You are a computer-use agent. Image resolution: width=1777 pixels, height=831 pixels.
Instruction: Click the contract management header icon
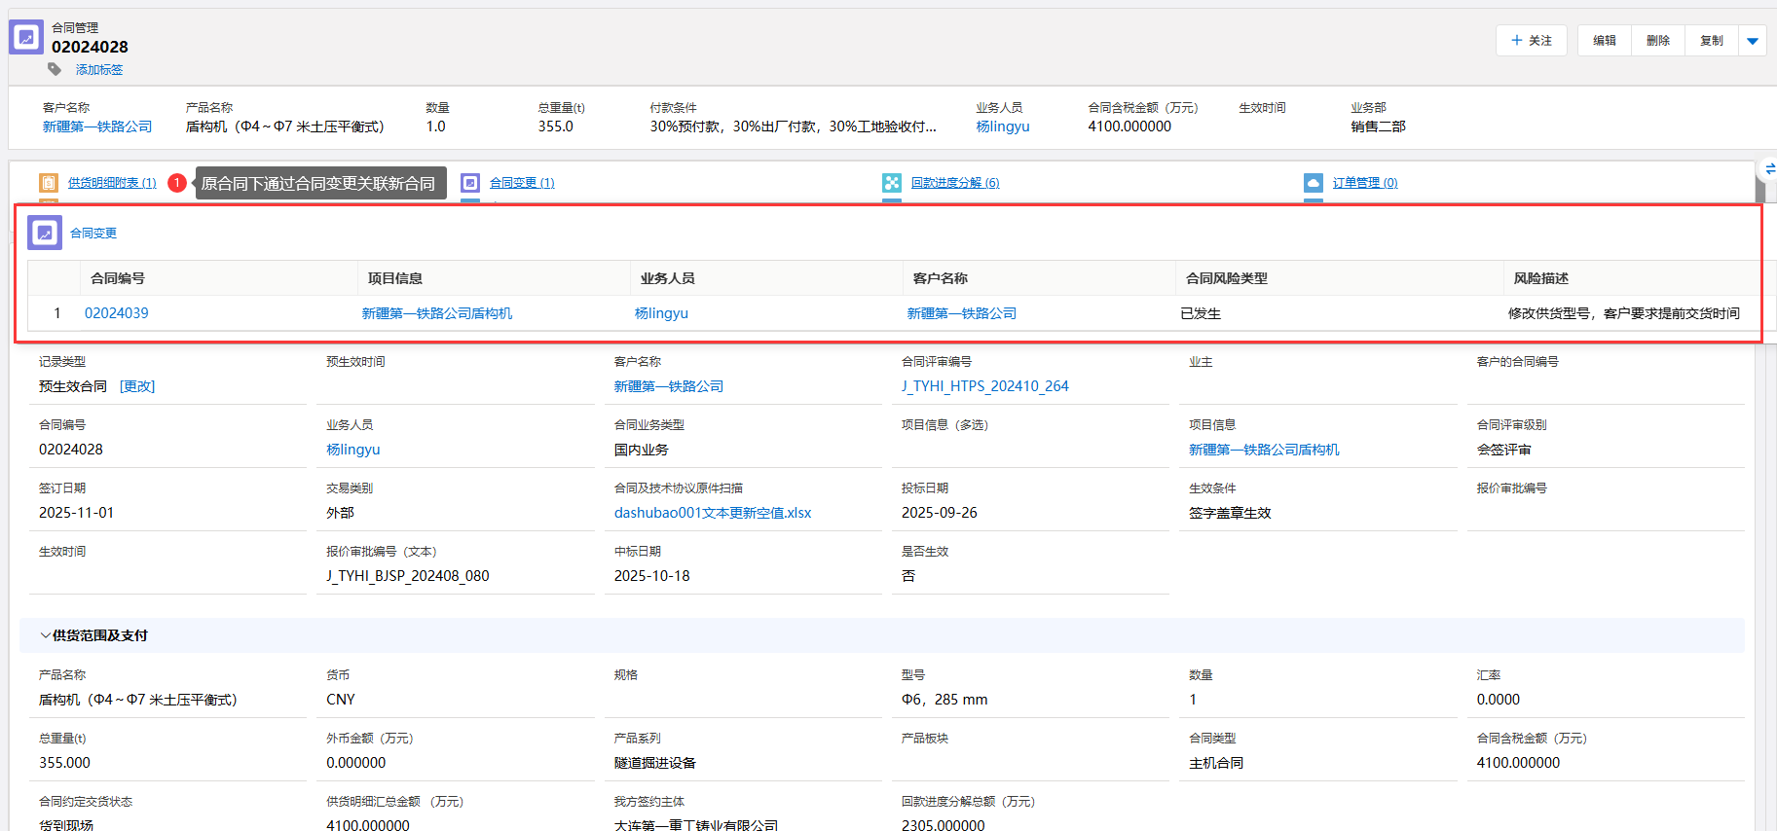(26, 37)
